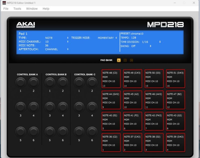Open the SWING dropdown
Viewport: 200px width, 158px height.
[x=141, y=46]
